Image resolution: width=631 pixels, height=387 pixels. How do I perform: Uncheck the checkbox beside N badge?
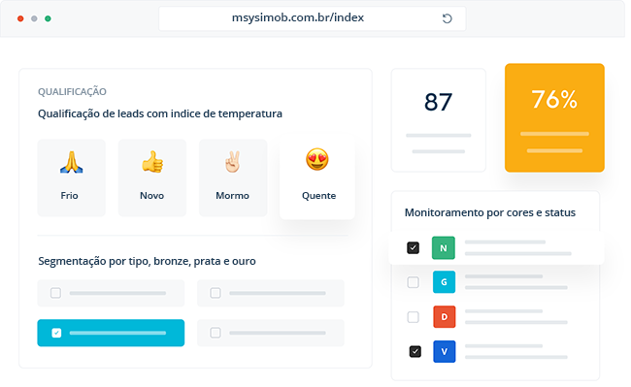point(413,248)
